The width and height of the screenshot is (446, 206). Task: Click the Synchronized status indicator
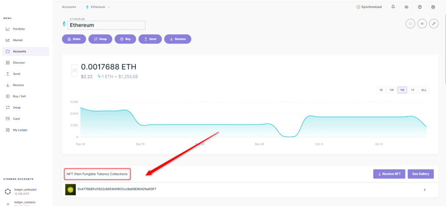pos(369,7)
